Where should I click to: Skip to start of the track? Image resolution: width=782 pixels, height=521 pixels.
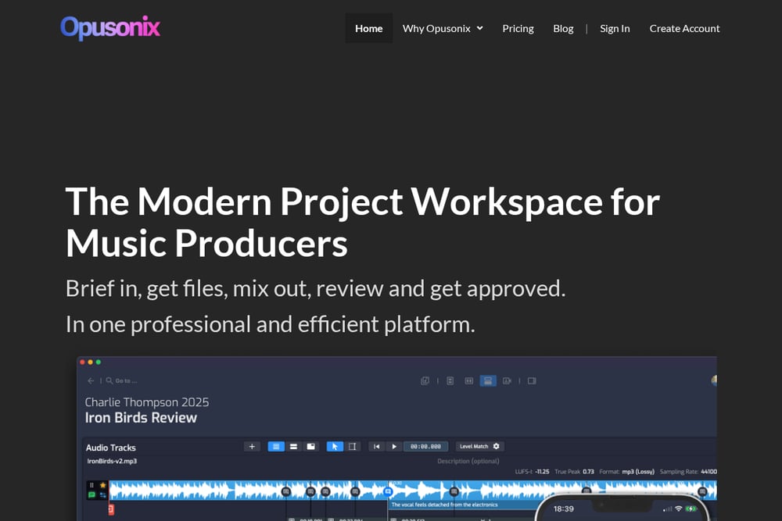[x=377, y=446]
